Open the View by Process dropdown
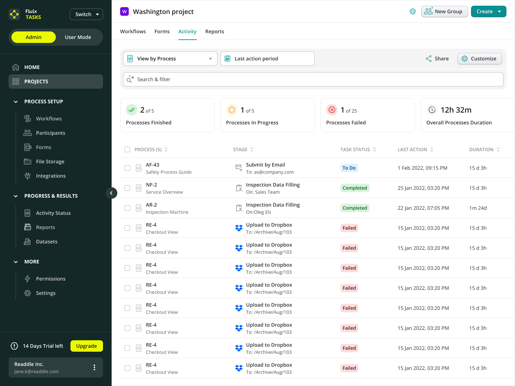 pyautogui.click(x=170, y=59)
